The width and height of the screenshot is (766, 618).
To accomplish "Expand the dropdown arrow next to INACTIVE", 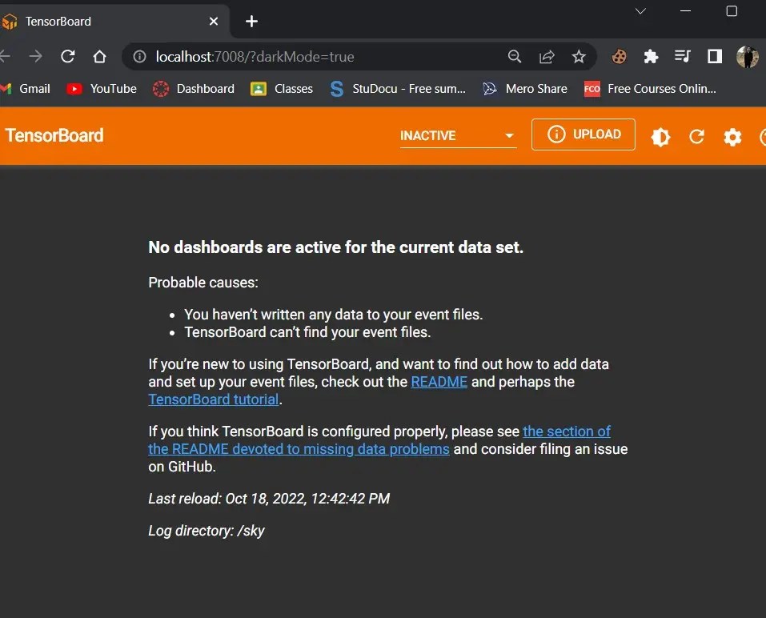I will pos(509,136).
